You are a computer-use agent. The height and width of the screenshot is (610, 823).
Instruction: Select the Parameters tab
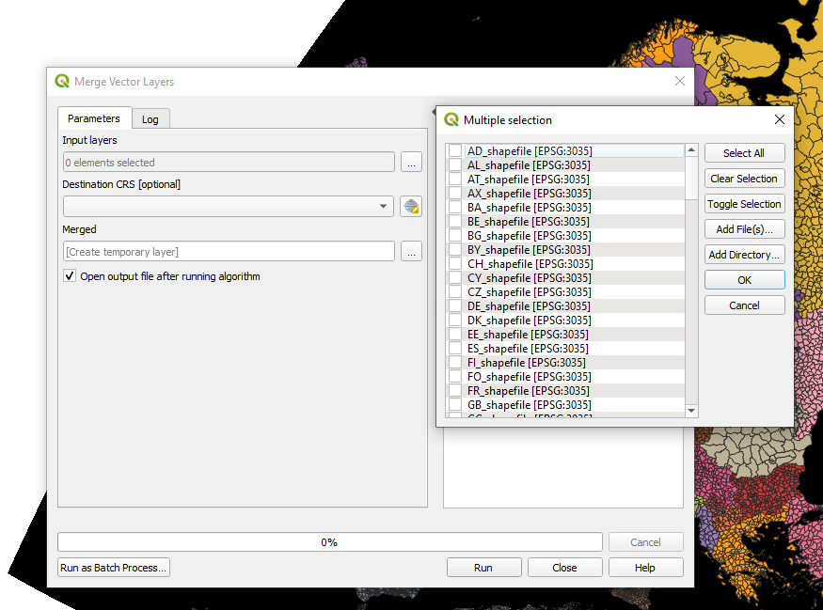coord(94,118)
